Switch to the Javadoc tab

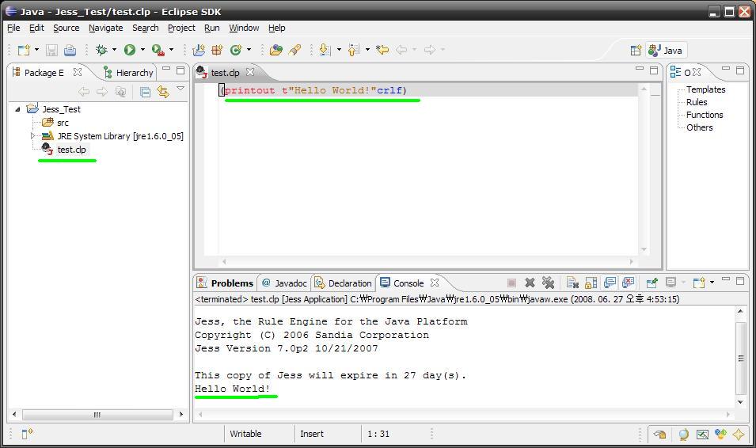284,283
